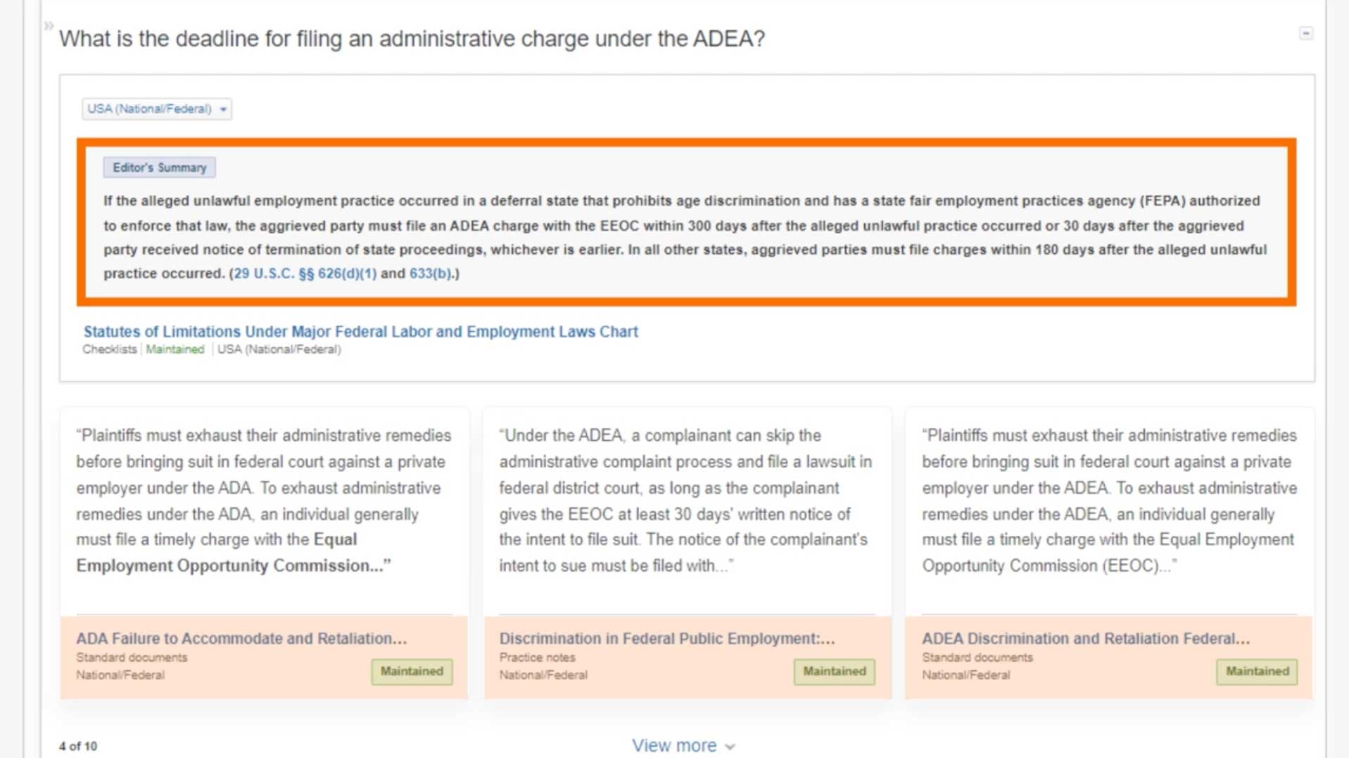The image size is (1349, 758).
Task: Open ADA Failure to Accommodate and Retaliation document
Action: pos(241,638)
